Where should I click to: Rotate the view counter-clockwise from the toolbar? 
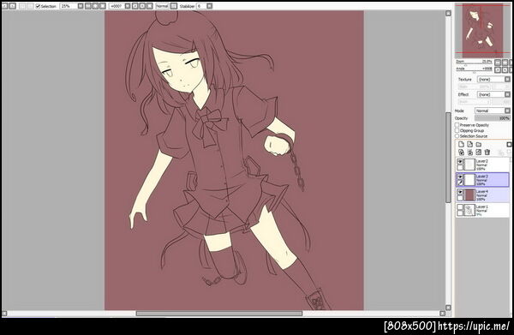click(135, 6)
